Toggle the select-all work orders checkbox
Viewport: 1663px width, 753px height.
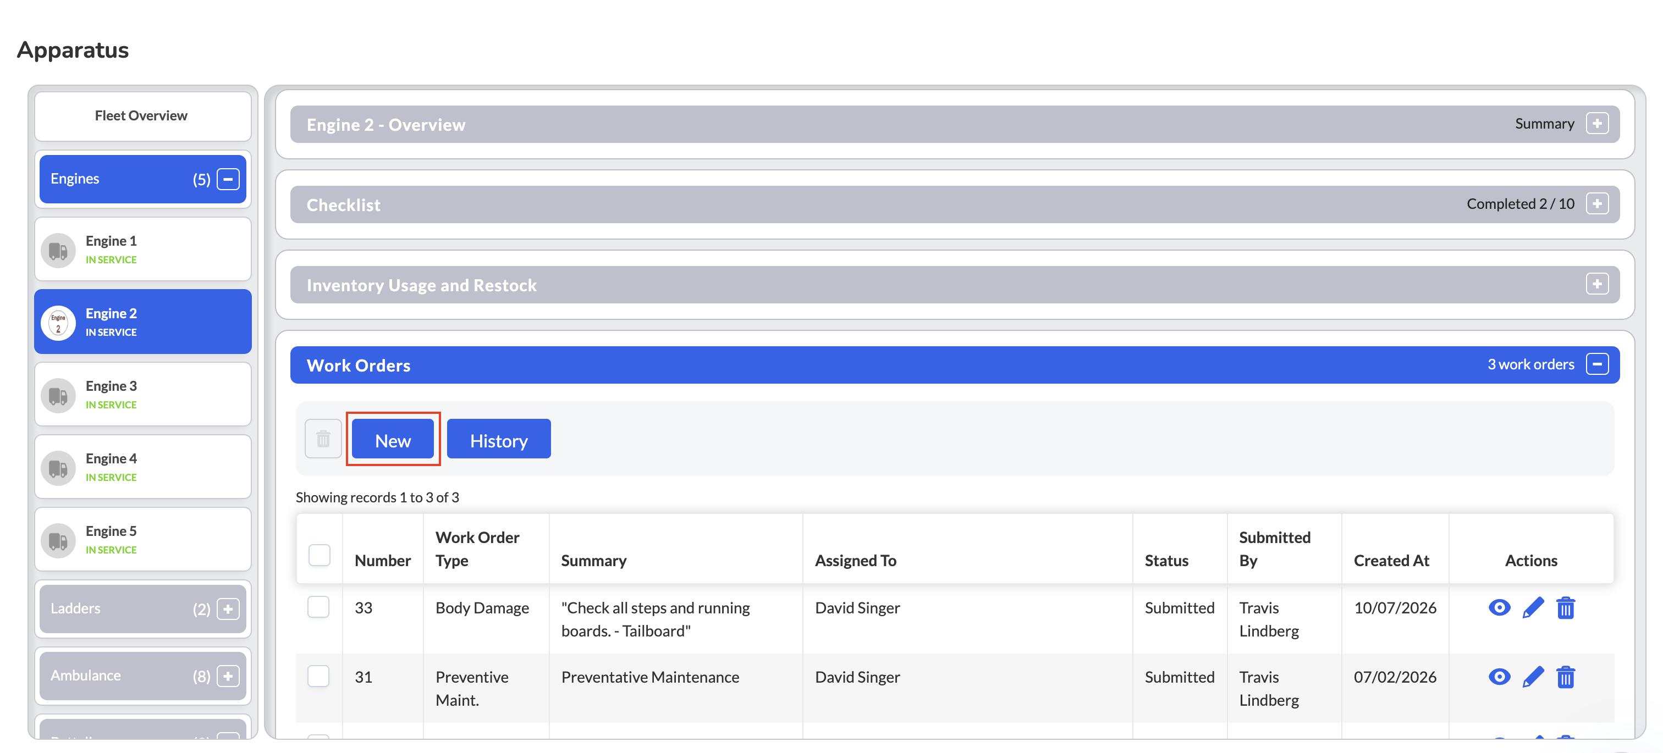pos(319,554)
